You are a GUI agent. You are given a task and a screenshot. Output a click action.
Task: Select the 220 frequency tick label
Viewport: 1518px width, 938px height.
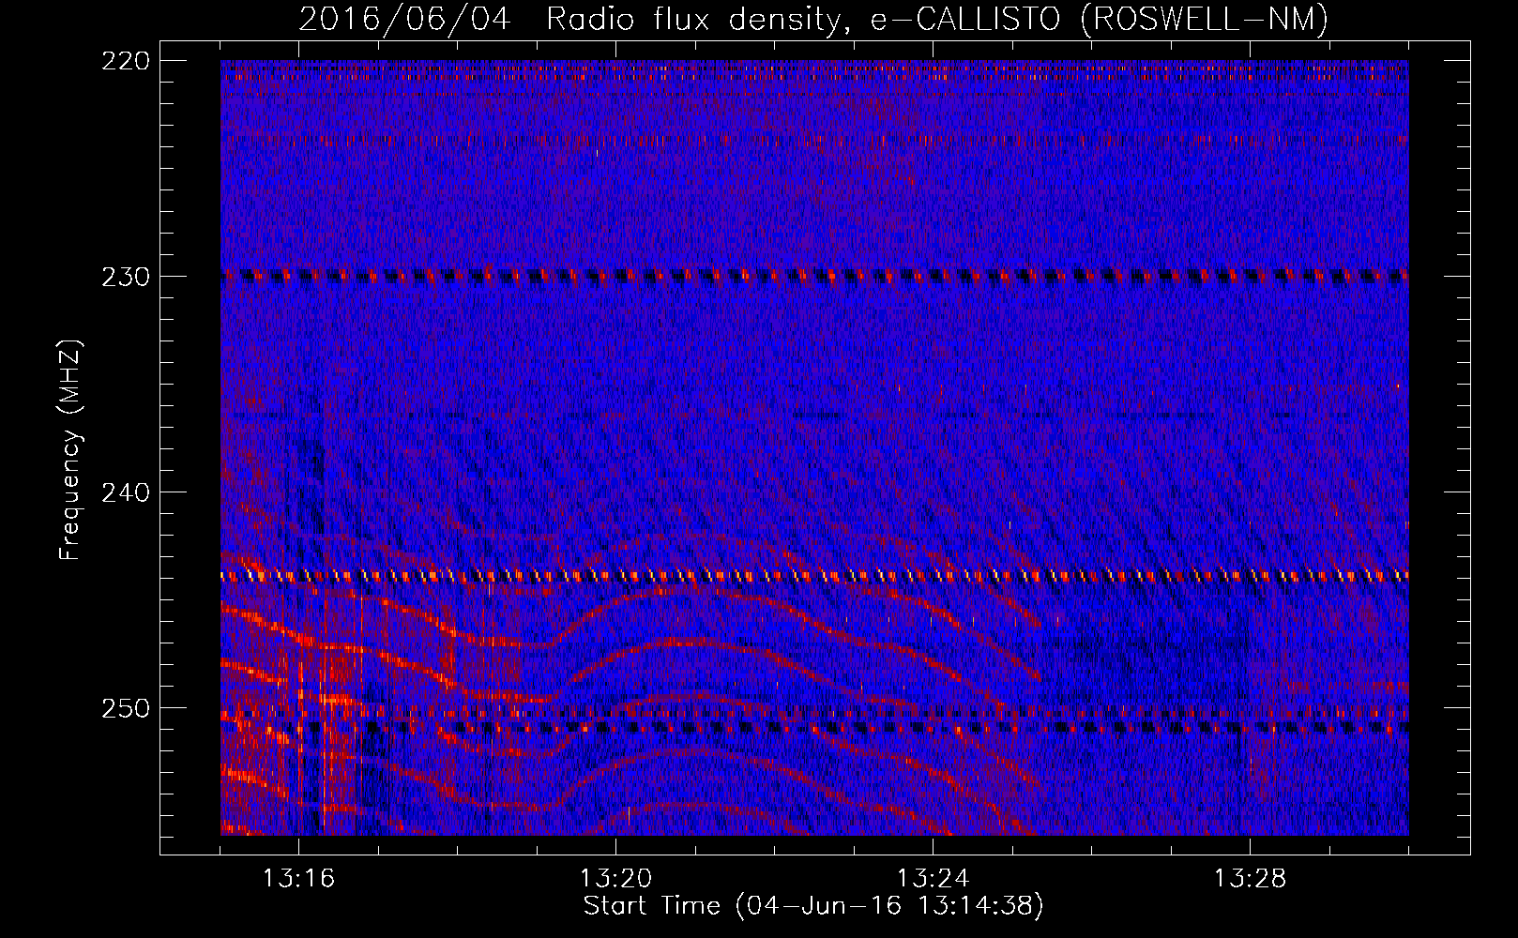click(126, 61)
